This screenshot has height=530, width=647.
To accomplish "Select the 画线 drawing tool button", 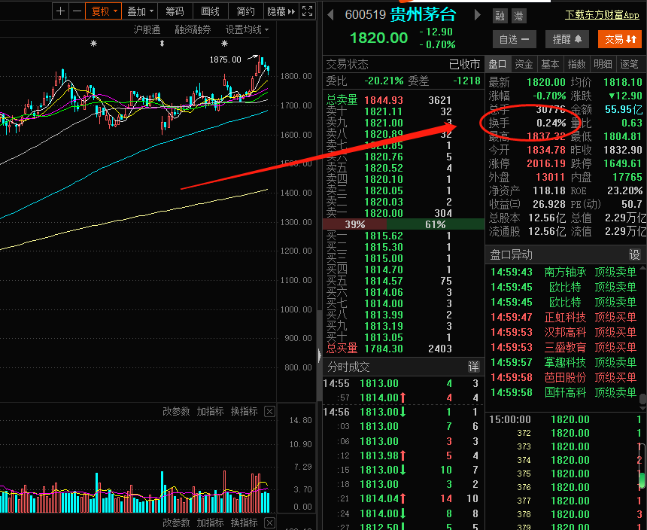I will pyautogui.click(x=210, y=11).
